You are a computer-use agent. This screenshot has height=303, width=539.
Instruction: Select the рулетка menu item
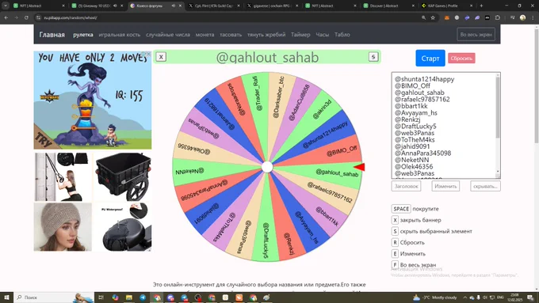83,35
